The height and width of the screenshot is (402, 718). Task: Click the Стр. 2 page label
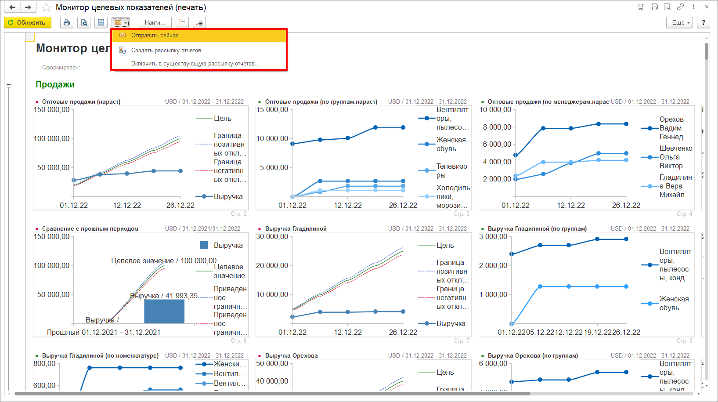pos(239,214)
